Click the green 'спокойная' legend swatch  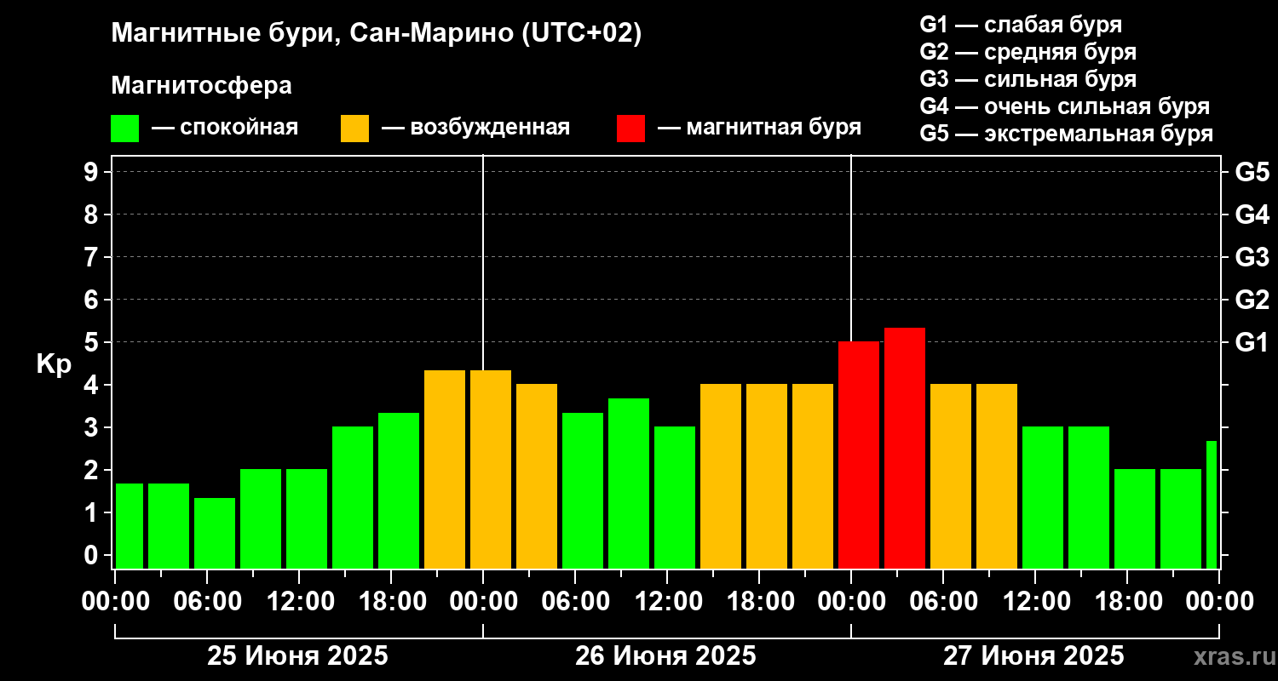pyautogui.click(x=124, y=129)
